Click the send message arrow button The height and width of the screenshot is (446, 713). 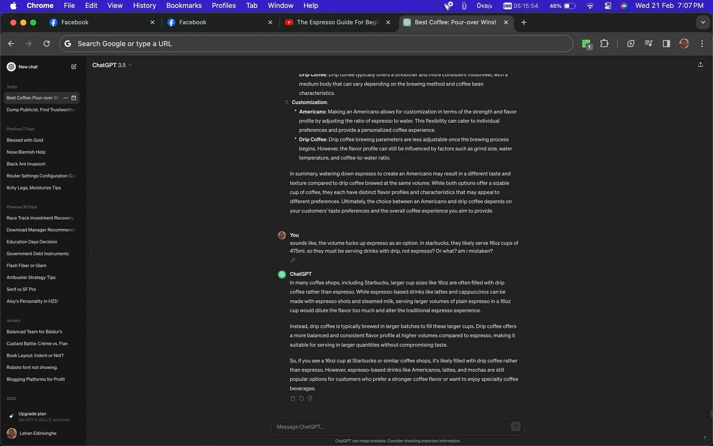coord(515,426)
